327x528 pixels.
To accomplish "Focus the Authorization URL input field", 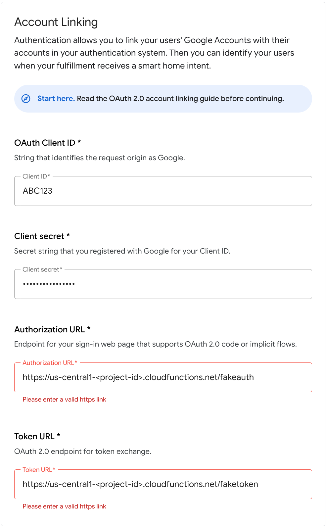I will coord(163,377).
